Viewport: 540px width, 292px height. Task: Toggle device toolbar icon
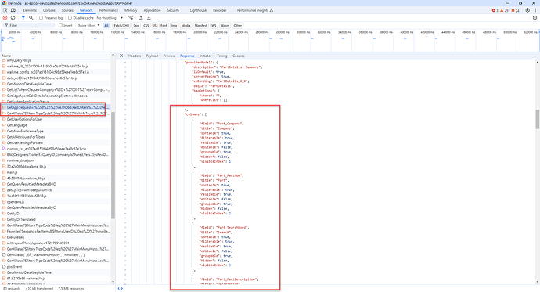click(13, 10)
